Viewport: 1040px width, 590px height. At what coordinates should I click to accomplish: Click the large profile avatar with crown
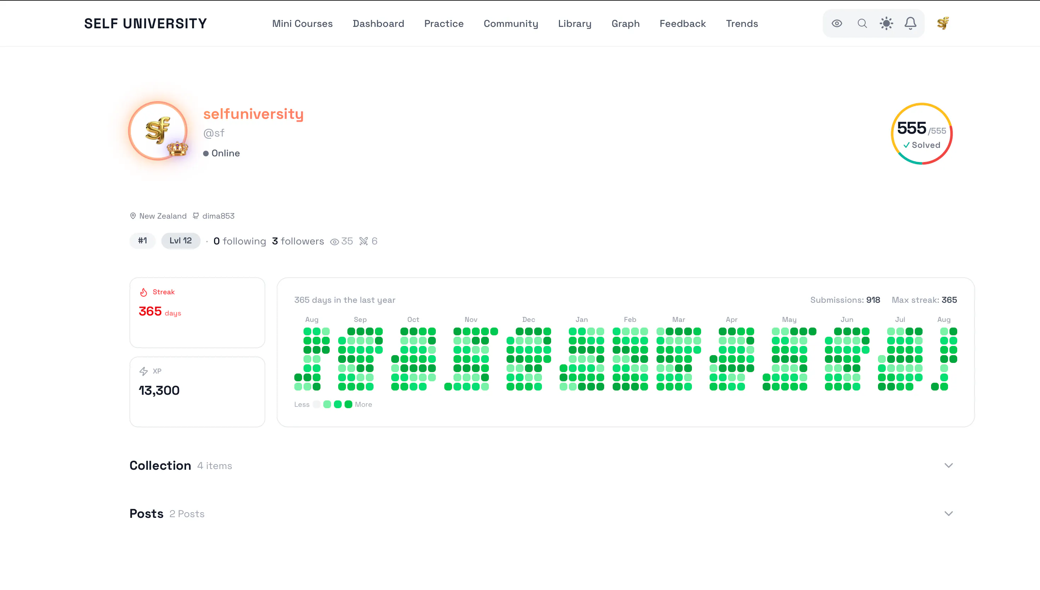coord(158,131)
